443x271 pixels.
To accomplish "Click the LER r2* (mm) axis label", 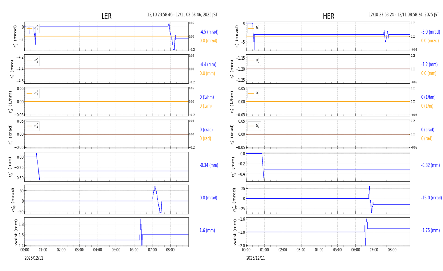I will click(13, 69).
